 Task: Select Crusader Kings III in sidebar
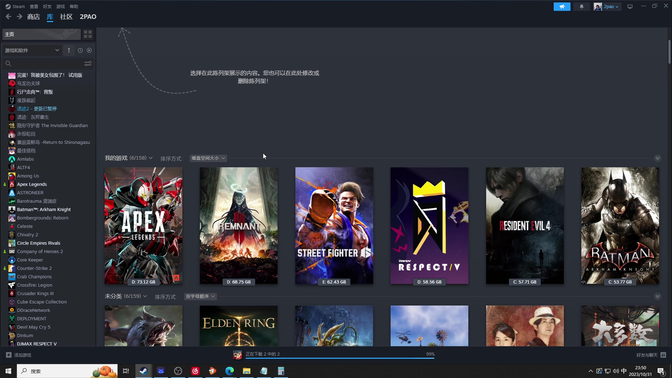pyautogui.click(x=35, y=293)
